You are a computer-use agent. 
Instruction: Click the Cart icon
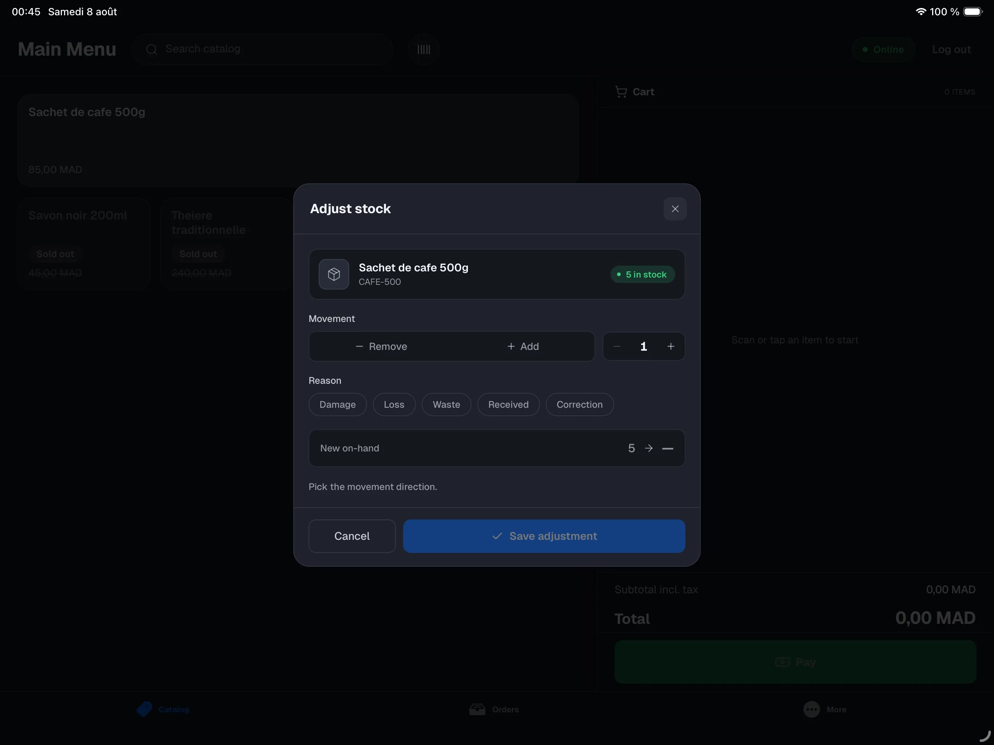pyautogui.click(x=621, y=92)
